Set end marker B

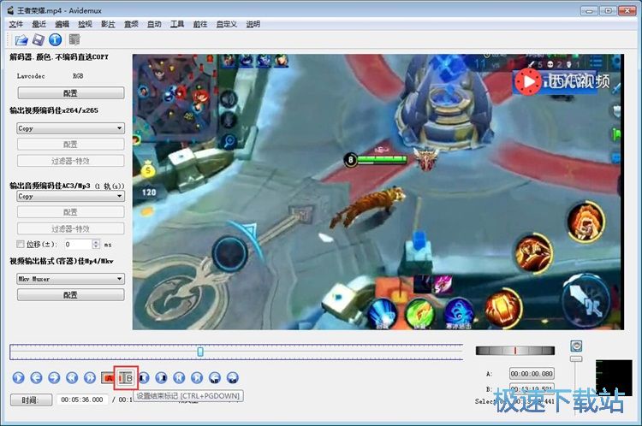coord(126,378)
